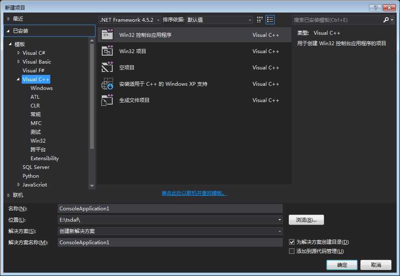Screen dimensions: 400x276
Task: Close the 新建项目 dialog
Action: pos(389,8)
